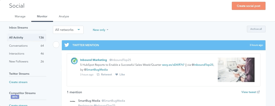Click the 1 mention count label
The width and height of the screenshot is (275, 106).
point(74,92)
